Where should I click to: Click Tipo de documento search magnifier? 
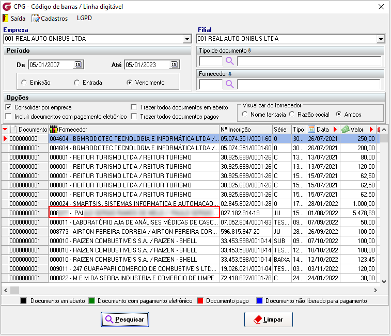[x=230, y=60]
